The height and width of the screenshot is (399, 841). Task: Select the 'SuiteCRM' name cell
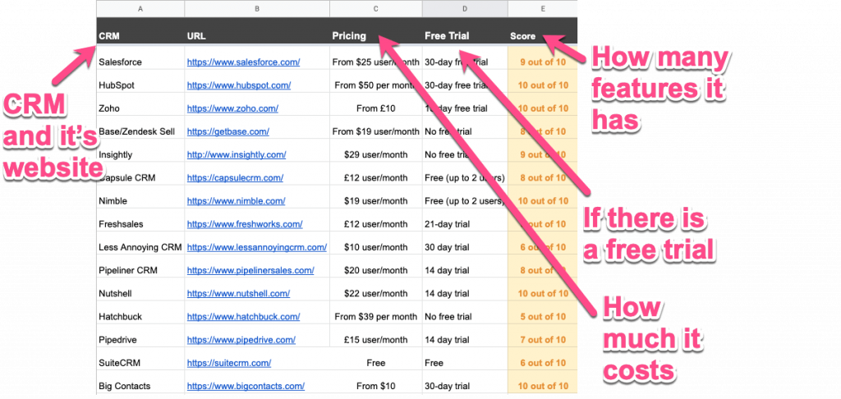tap(140, 359)
